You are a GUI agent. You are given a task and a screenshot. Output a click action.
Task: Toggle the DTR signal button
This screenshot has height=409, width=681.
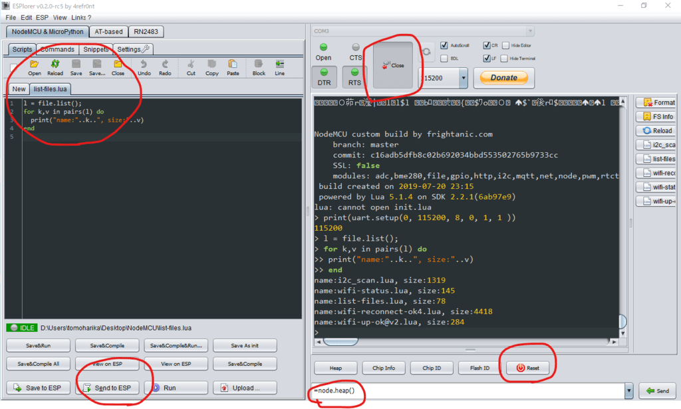pos(324,77)
